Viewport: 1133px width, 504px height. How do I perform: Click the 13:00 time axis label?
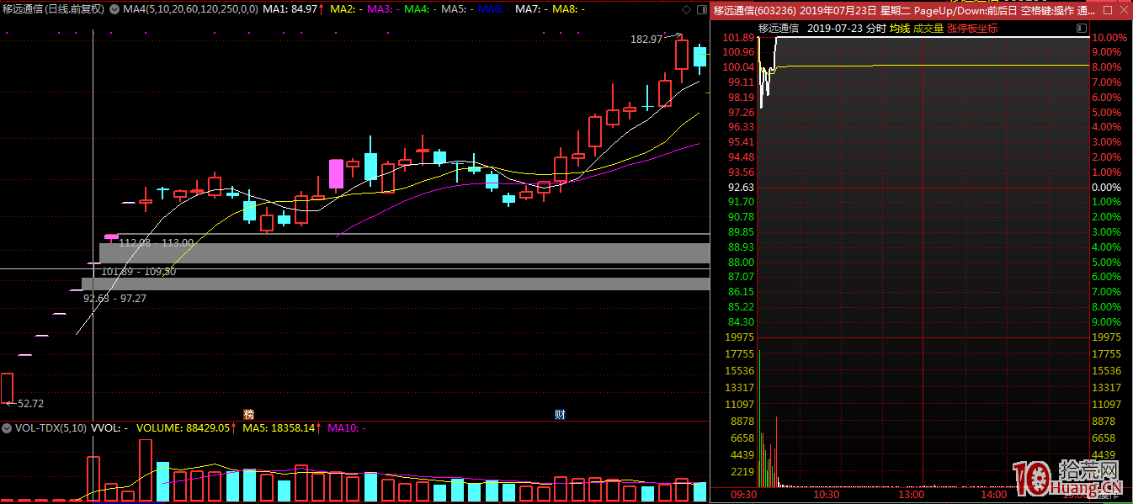(911, 495)
